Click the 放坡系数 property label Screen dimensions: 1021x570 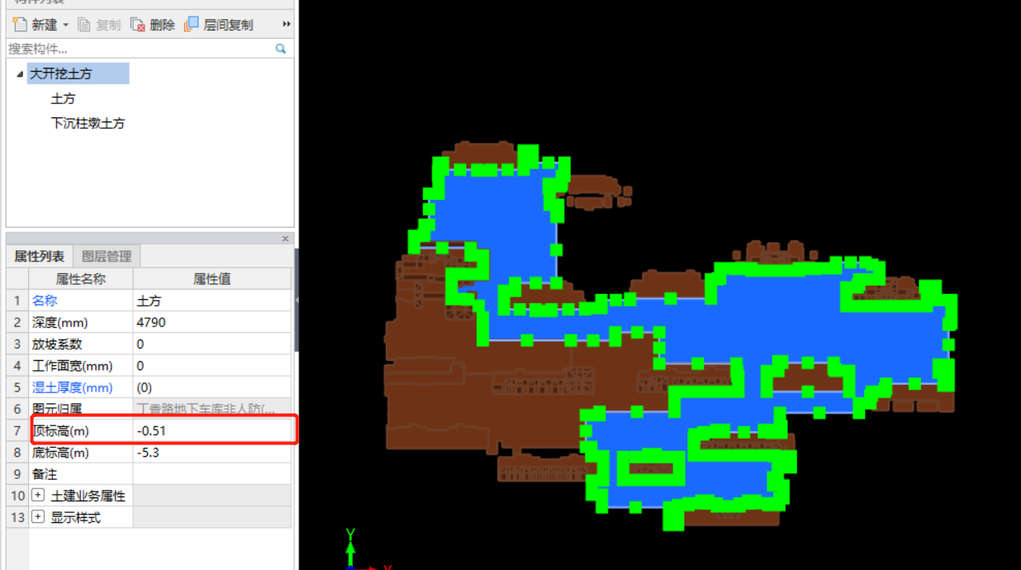pyautogui.click(x=57, y=344)
